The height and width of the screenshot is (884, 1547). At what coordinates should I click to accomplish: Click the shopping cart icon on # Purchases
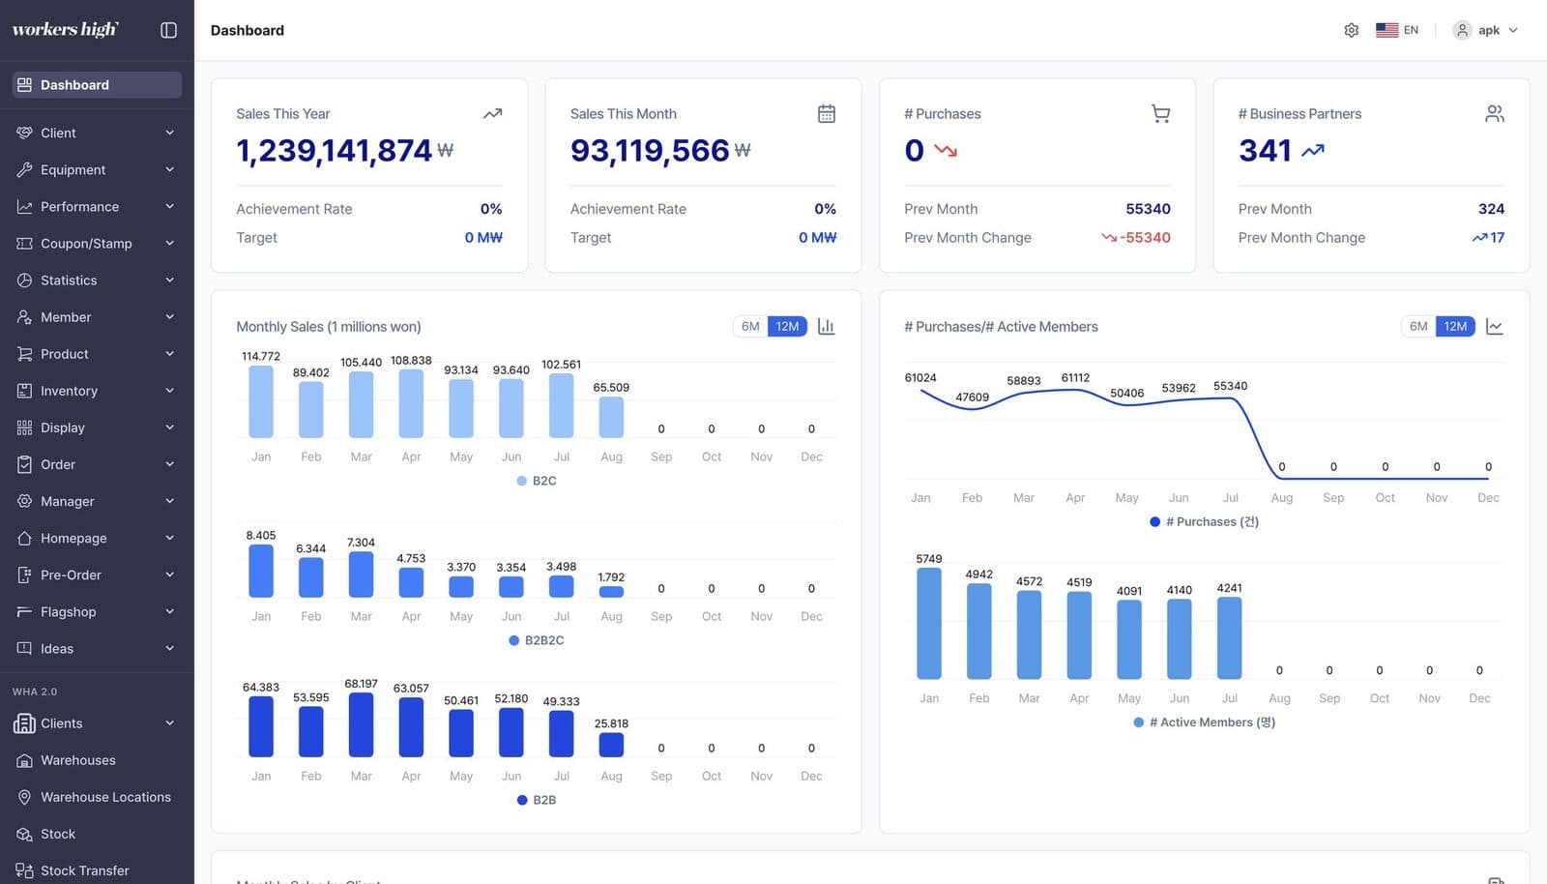point(1160,114)
